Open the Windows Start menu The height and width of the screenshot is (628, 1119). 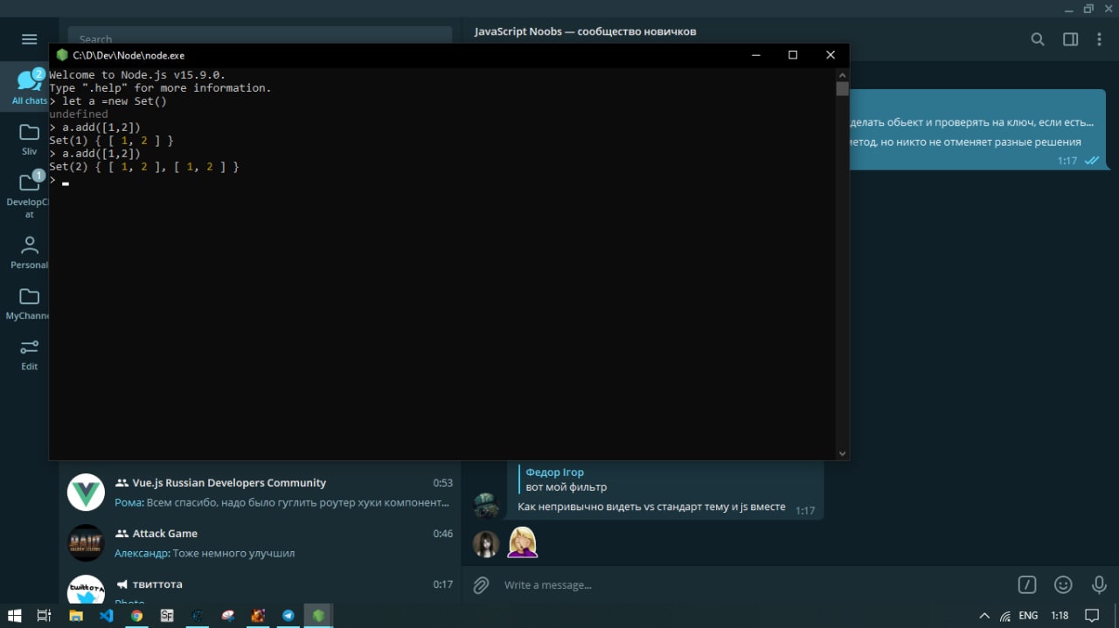coord(15,615)
